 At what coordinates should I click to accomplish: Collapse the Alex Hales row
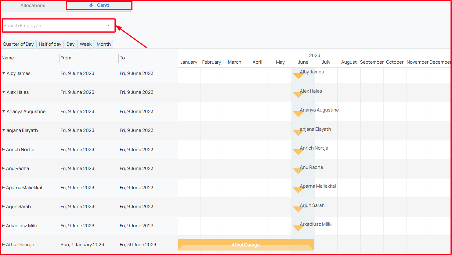(x=4, y=92)
